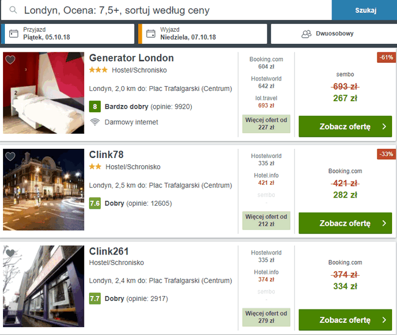Screen dimensions: 397x335
Task: Expand more offers from 212 zł
Action: 266,220
